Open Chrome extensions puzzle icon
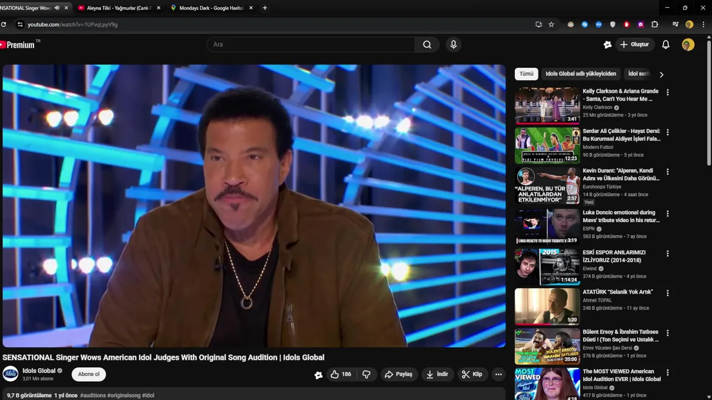The image size is (712, 400). (x=655, y=24)
